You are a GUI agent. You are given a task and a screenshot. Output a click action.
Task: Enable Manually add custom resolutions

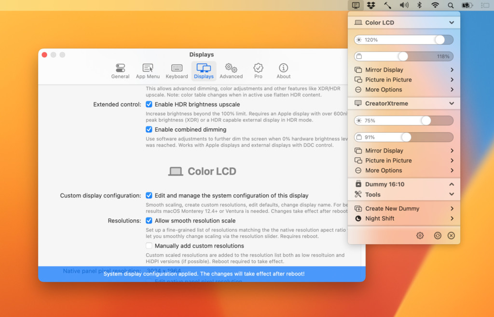tap(149, 246)
